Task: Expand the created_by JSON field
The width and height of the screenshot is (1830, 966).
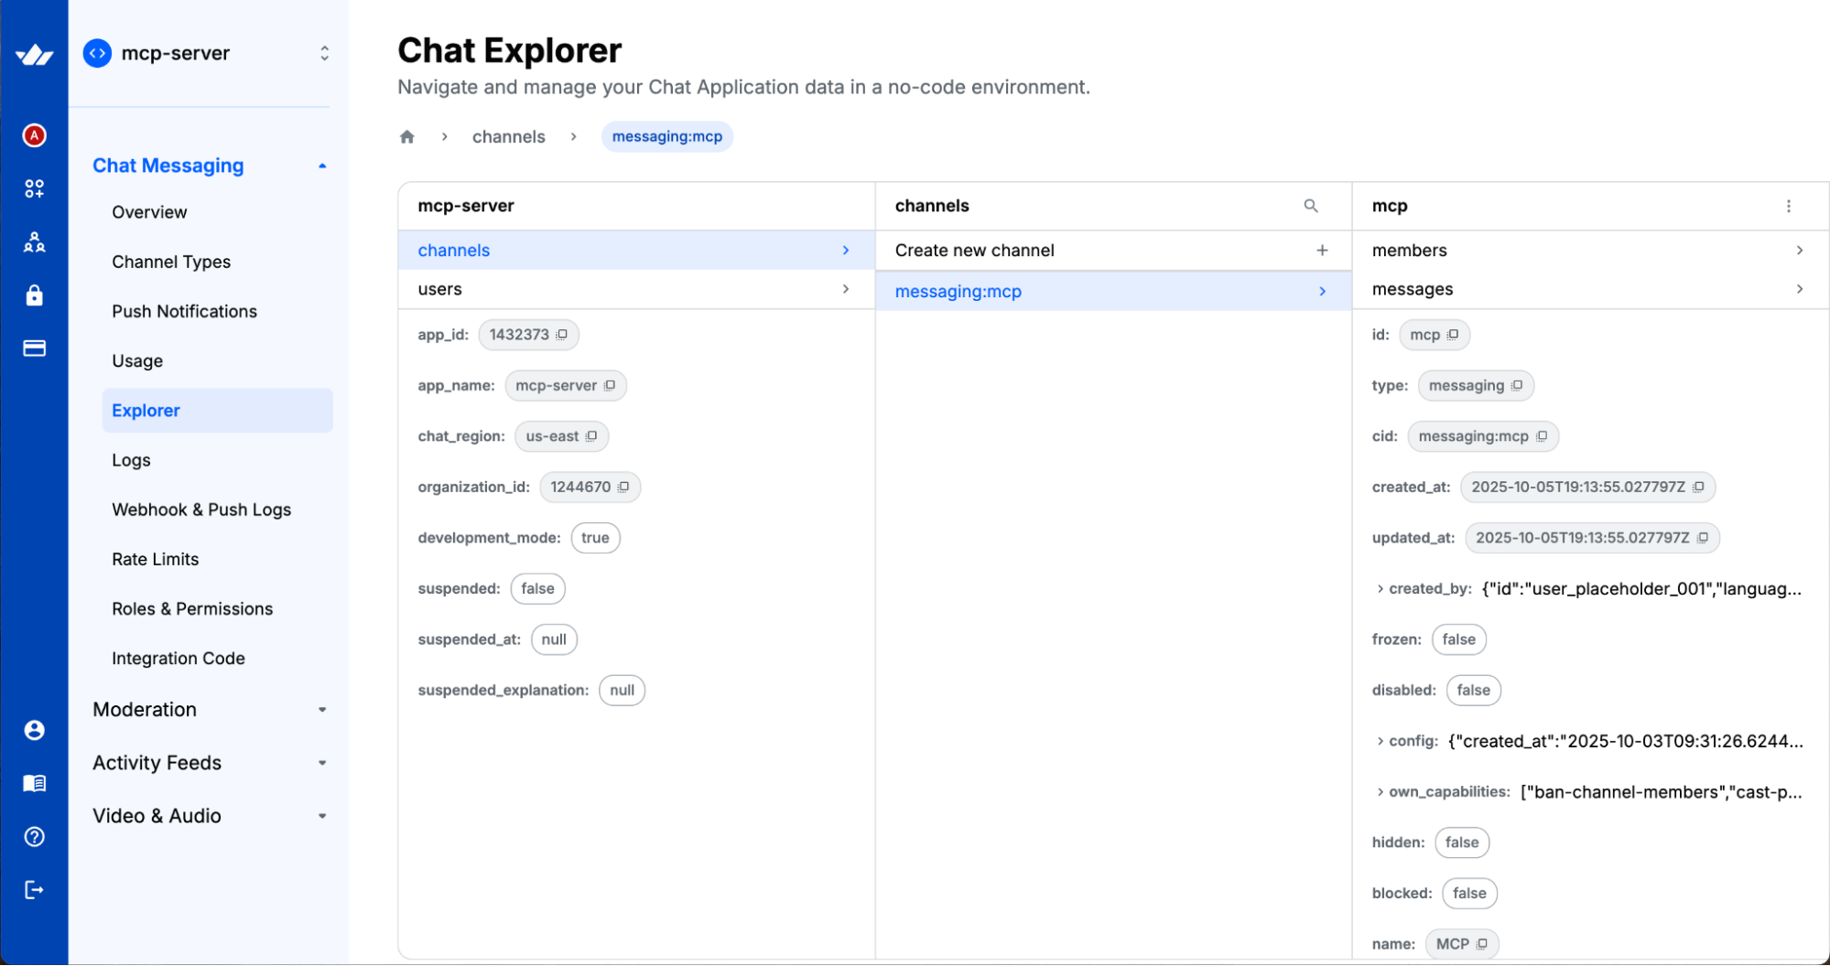Action: click(1380, 588)
